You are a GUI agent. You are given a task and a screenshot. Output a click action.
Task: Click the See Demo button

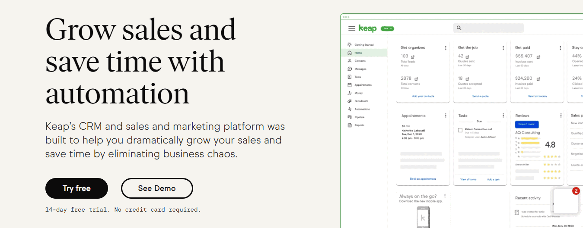click(x=157, y=188)
